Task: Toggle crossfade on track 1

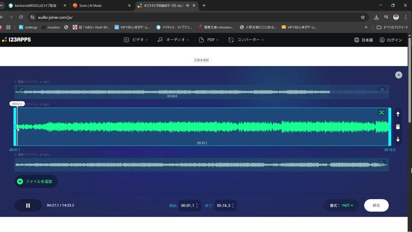Action: point(382,90)
